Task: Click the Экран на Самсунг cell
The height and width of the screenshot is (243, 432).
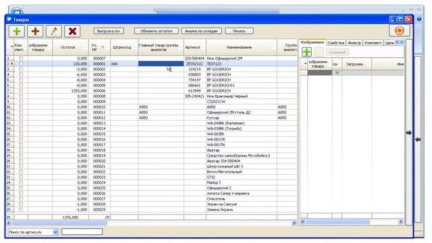Action: point(242,204)
